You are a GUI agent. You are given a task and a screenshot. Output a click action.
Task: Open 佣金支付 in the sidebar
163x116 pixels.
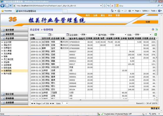pyautogui.click(x=7, y=45)
